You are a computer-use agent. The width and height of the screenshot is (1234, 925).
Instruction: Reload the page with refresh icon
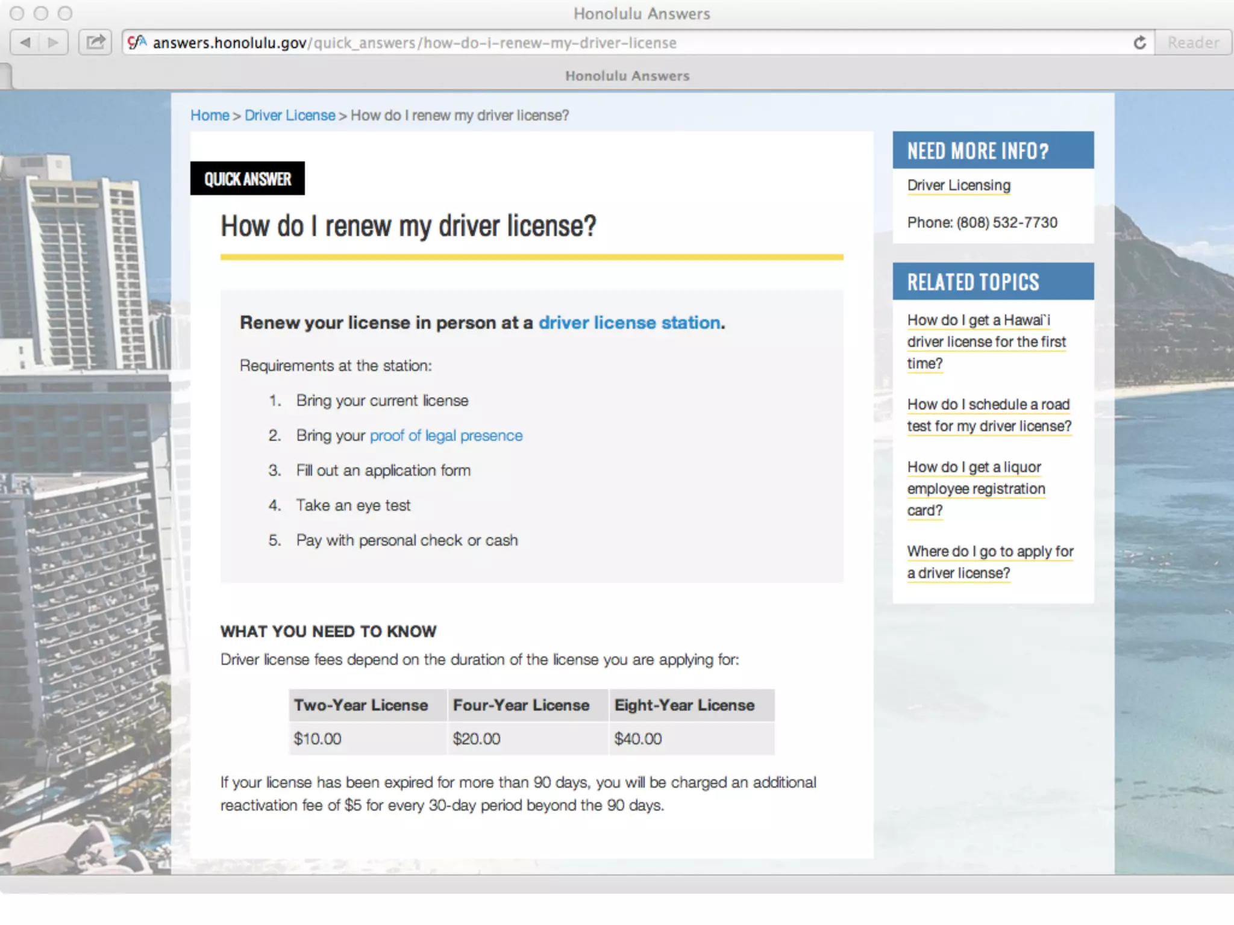(1139, 43)
